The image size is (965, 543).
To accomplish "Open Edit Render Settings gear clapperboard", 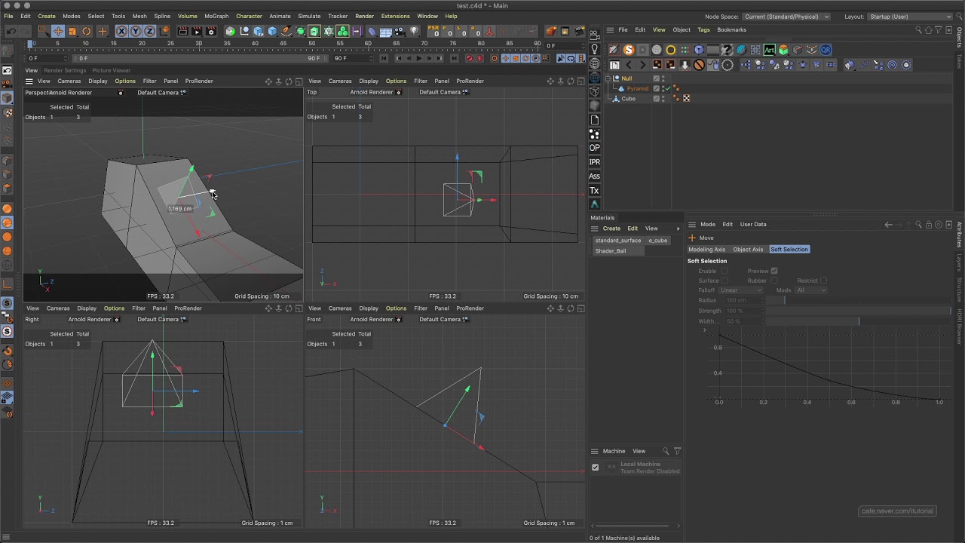I will 211,31.
